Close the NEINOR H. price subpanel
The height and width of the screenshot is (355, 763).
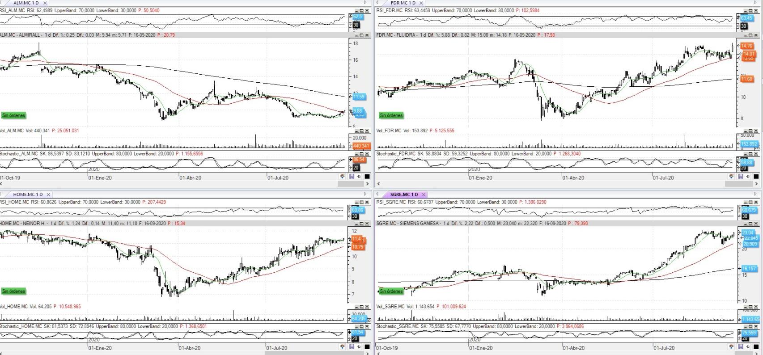click(367, 224)
